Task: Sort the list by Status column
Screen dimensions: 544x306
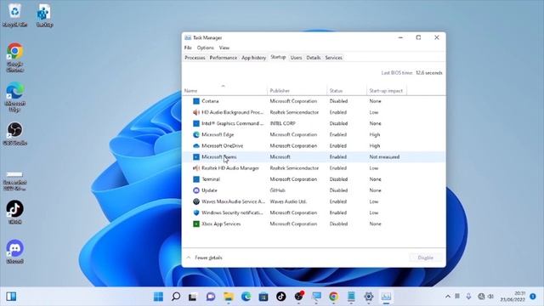Action: point(347,91)
